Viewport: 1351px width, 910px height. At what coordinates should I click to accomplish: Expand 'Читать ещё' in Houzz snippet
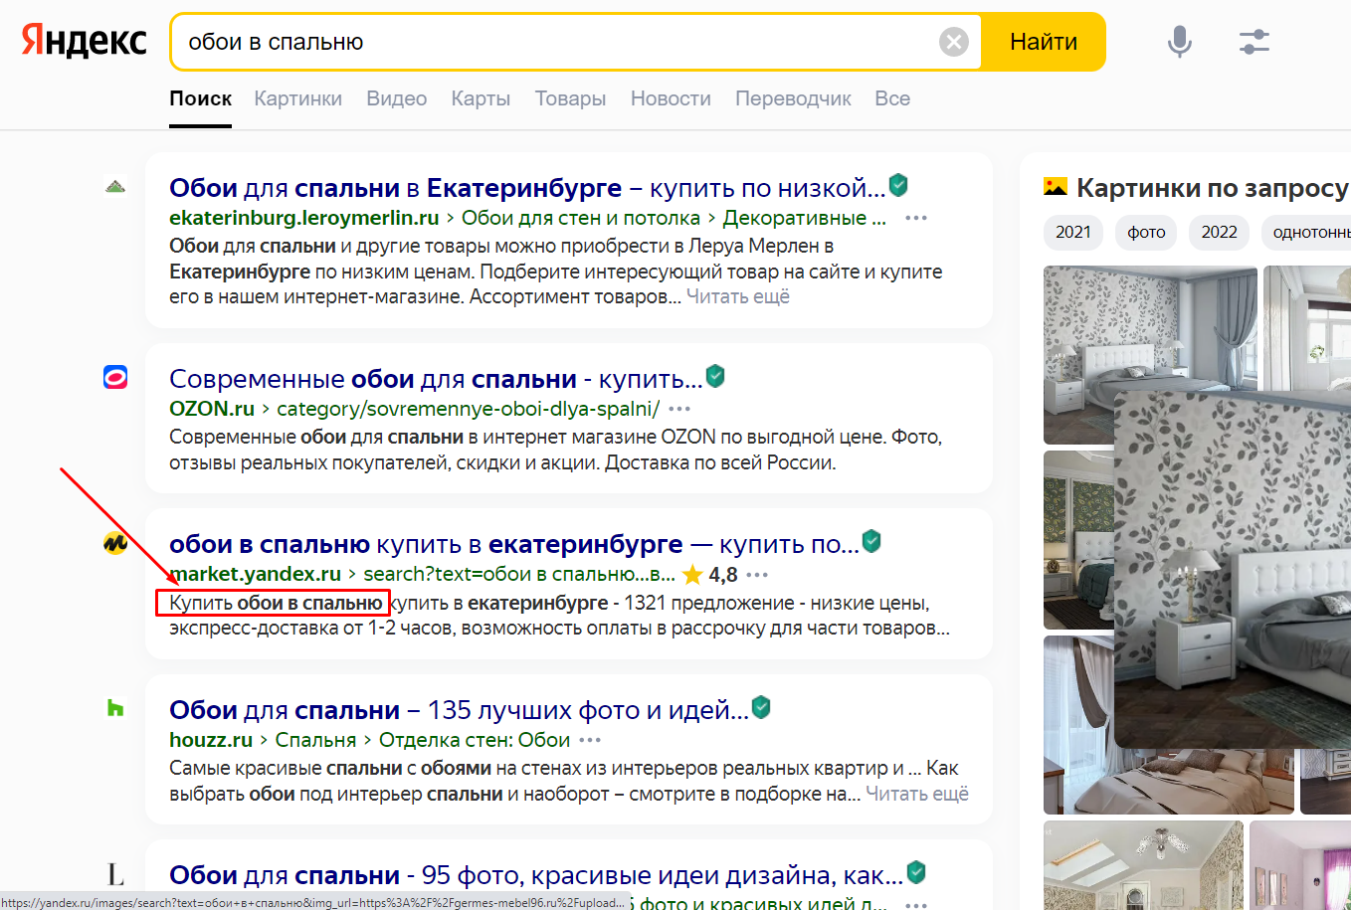pyautogui.click(x=917, y=794)
